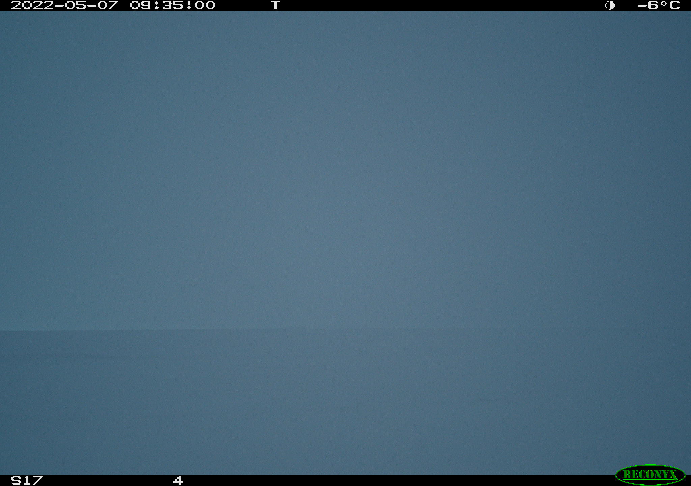The height and width of the screenshot is (486, 691).
Task: Click the seconds value 00 in the time
Action: click(205, 5)
